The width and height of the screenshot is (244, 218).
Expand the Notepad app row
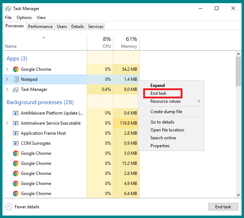pyautogui.click(x=7, y=79)
